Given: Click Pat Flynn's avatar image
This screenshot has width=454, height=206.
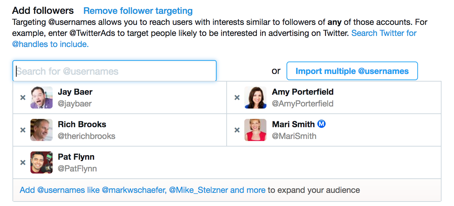Looking at the screenshot, I should [x=42, y=162].
